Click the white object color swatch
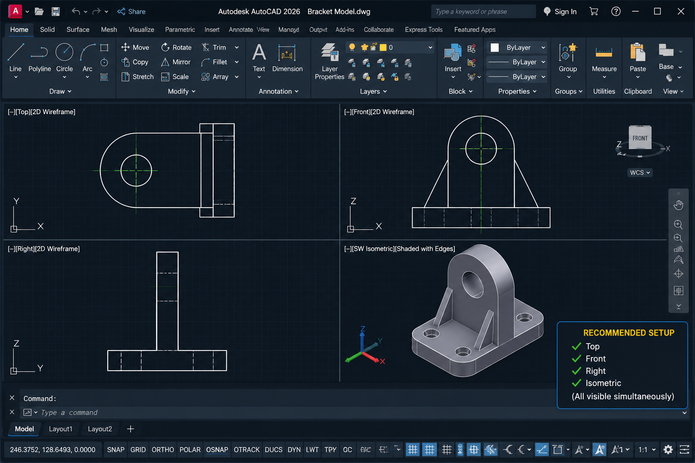The image size is (695, 463). (x=495, y=47)
